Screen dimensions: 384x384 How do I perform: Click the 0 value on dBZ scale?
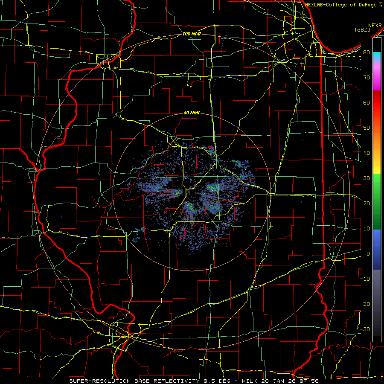point(368,254)
